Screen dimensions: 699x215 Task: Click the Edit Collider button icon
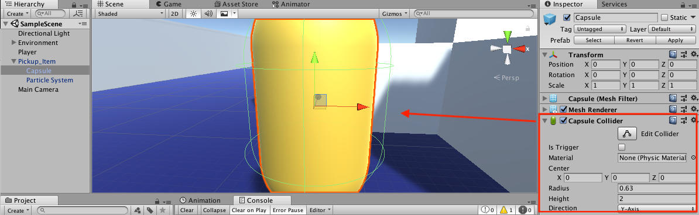pyautogui.click(x=627, y=134)
